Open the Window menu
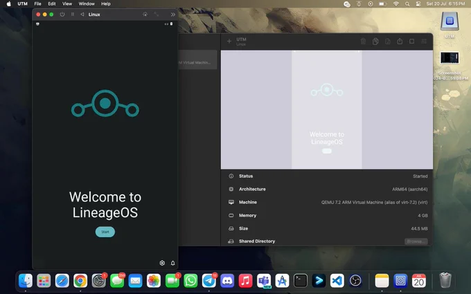The height and width of the screenshot is (294, 471). [x=87, y=4]
